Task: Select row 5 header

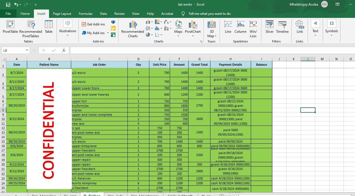Action: point(3,95)
